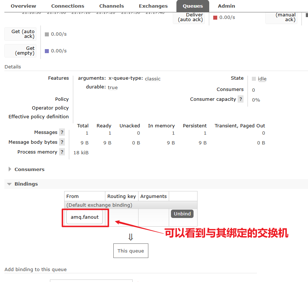The height and width of the screenshot is (282, 308).
Task: Click the help icon beside Message body bytes
Action: click(62, 142)
